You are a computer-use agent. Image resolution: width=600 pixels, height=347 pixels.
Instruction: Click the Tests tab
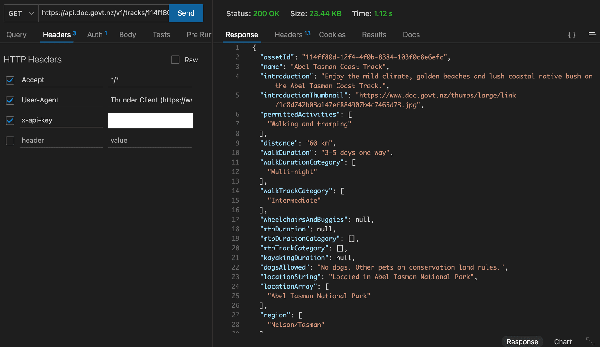(162, 34)
